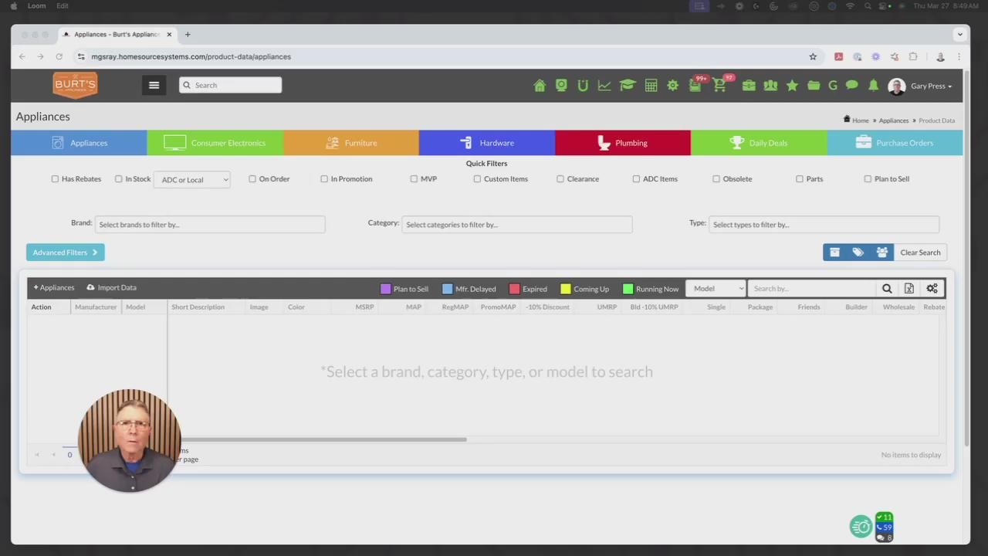
Task: Open the calculator icon
Action: pyautogui.click(x=651, y=86)
